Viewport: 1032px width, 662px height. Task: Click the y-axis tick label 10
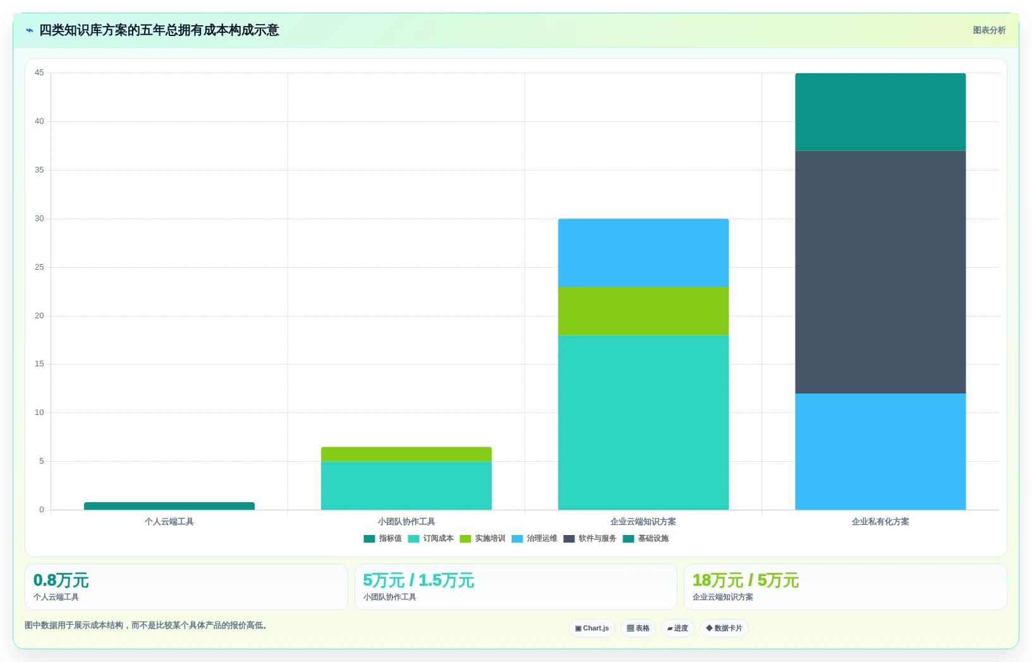coord(39,412)
